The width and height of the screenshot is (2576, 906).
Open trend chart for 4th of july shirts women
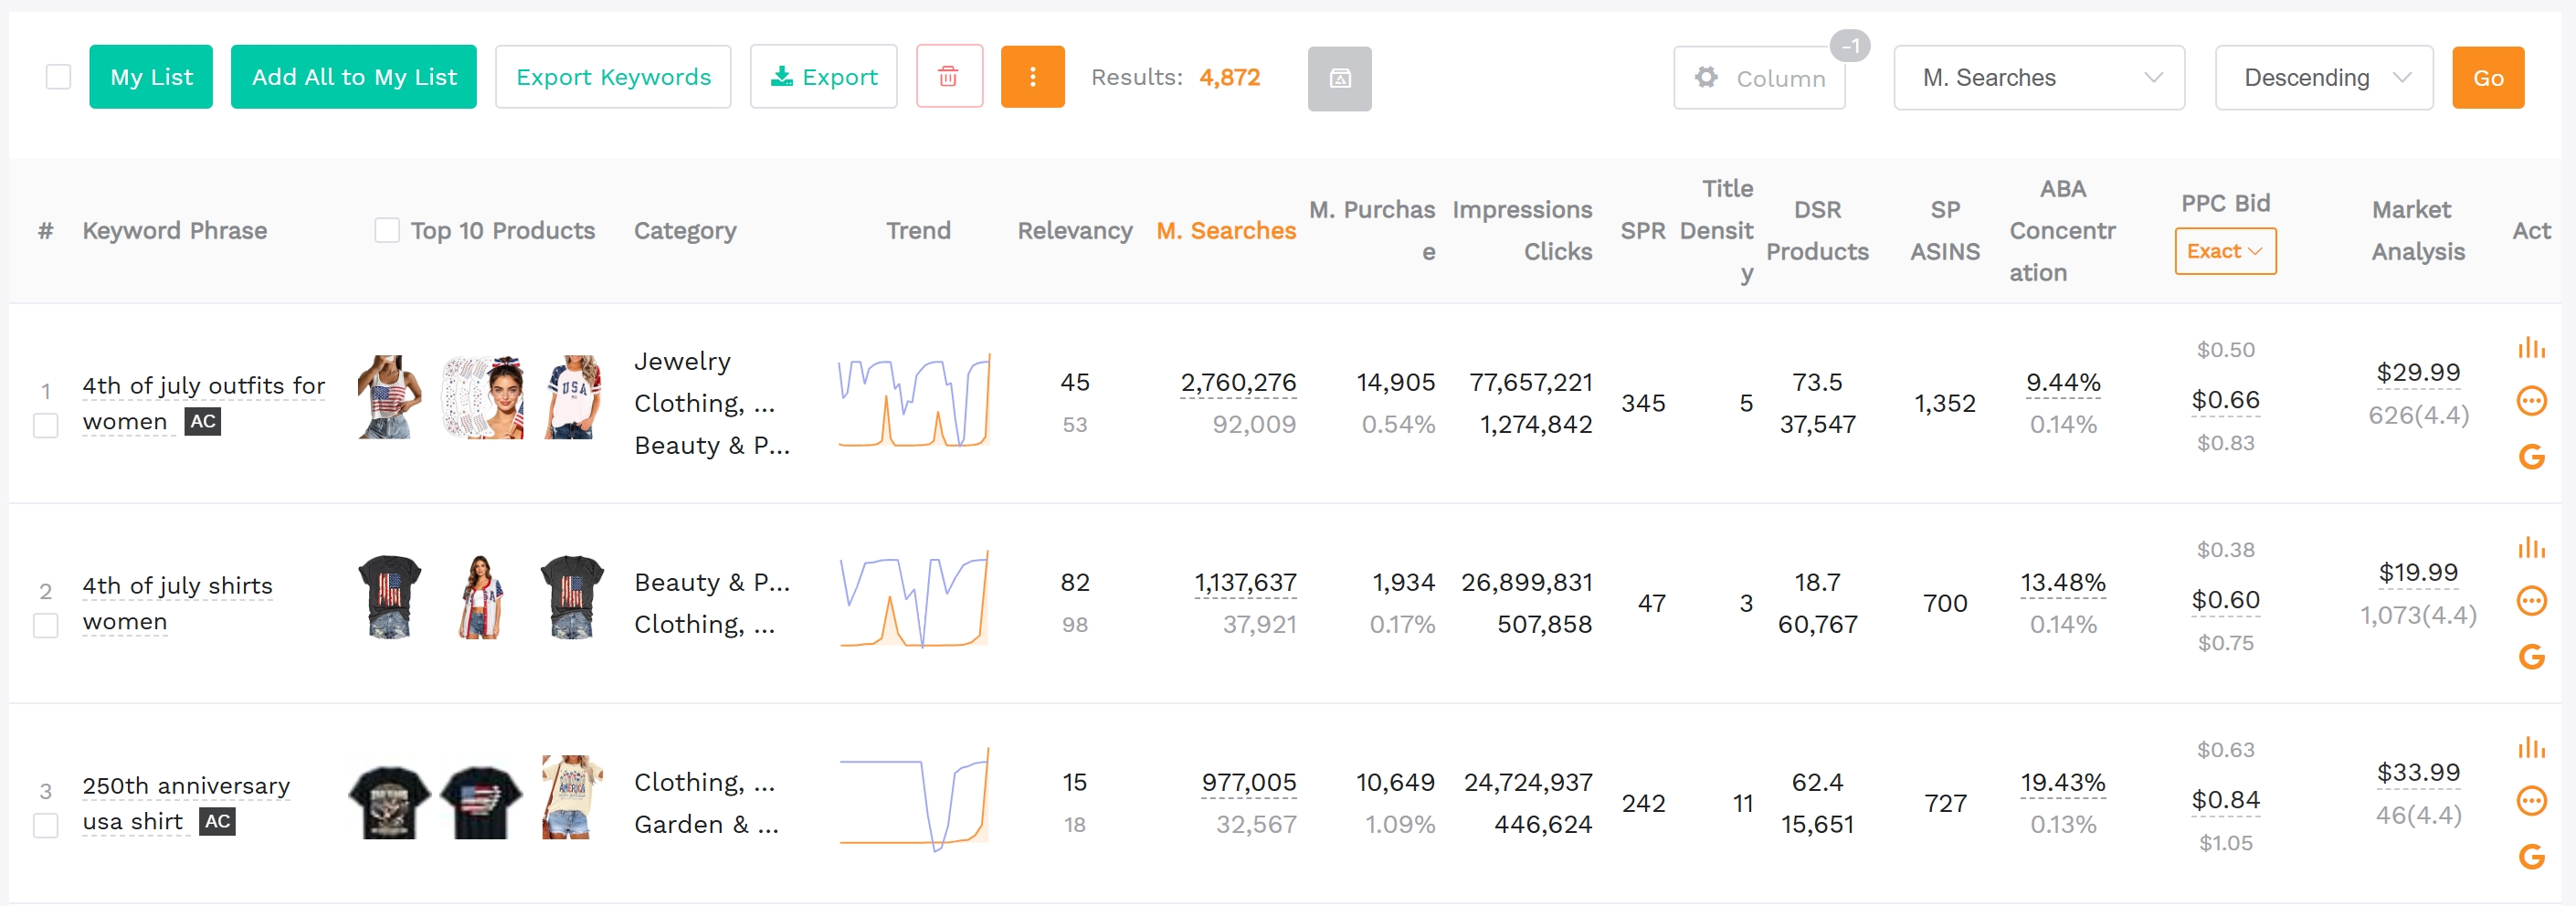pyautogui.click(x=914, y=601)
